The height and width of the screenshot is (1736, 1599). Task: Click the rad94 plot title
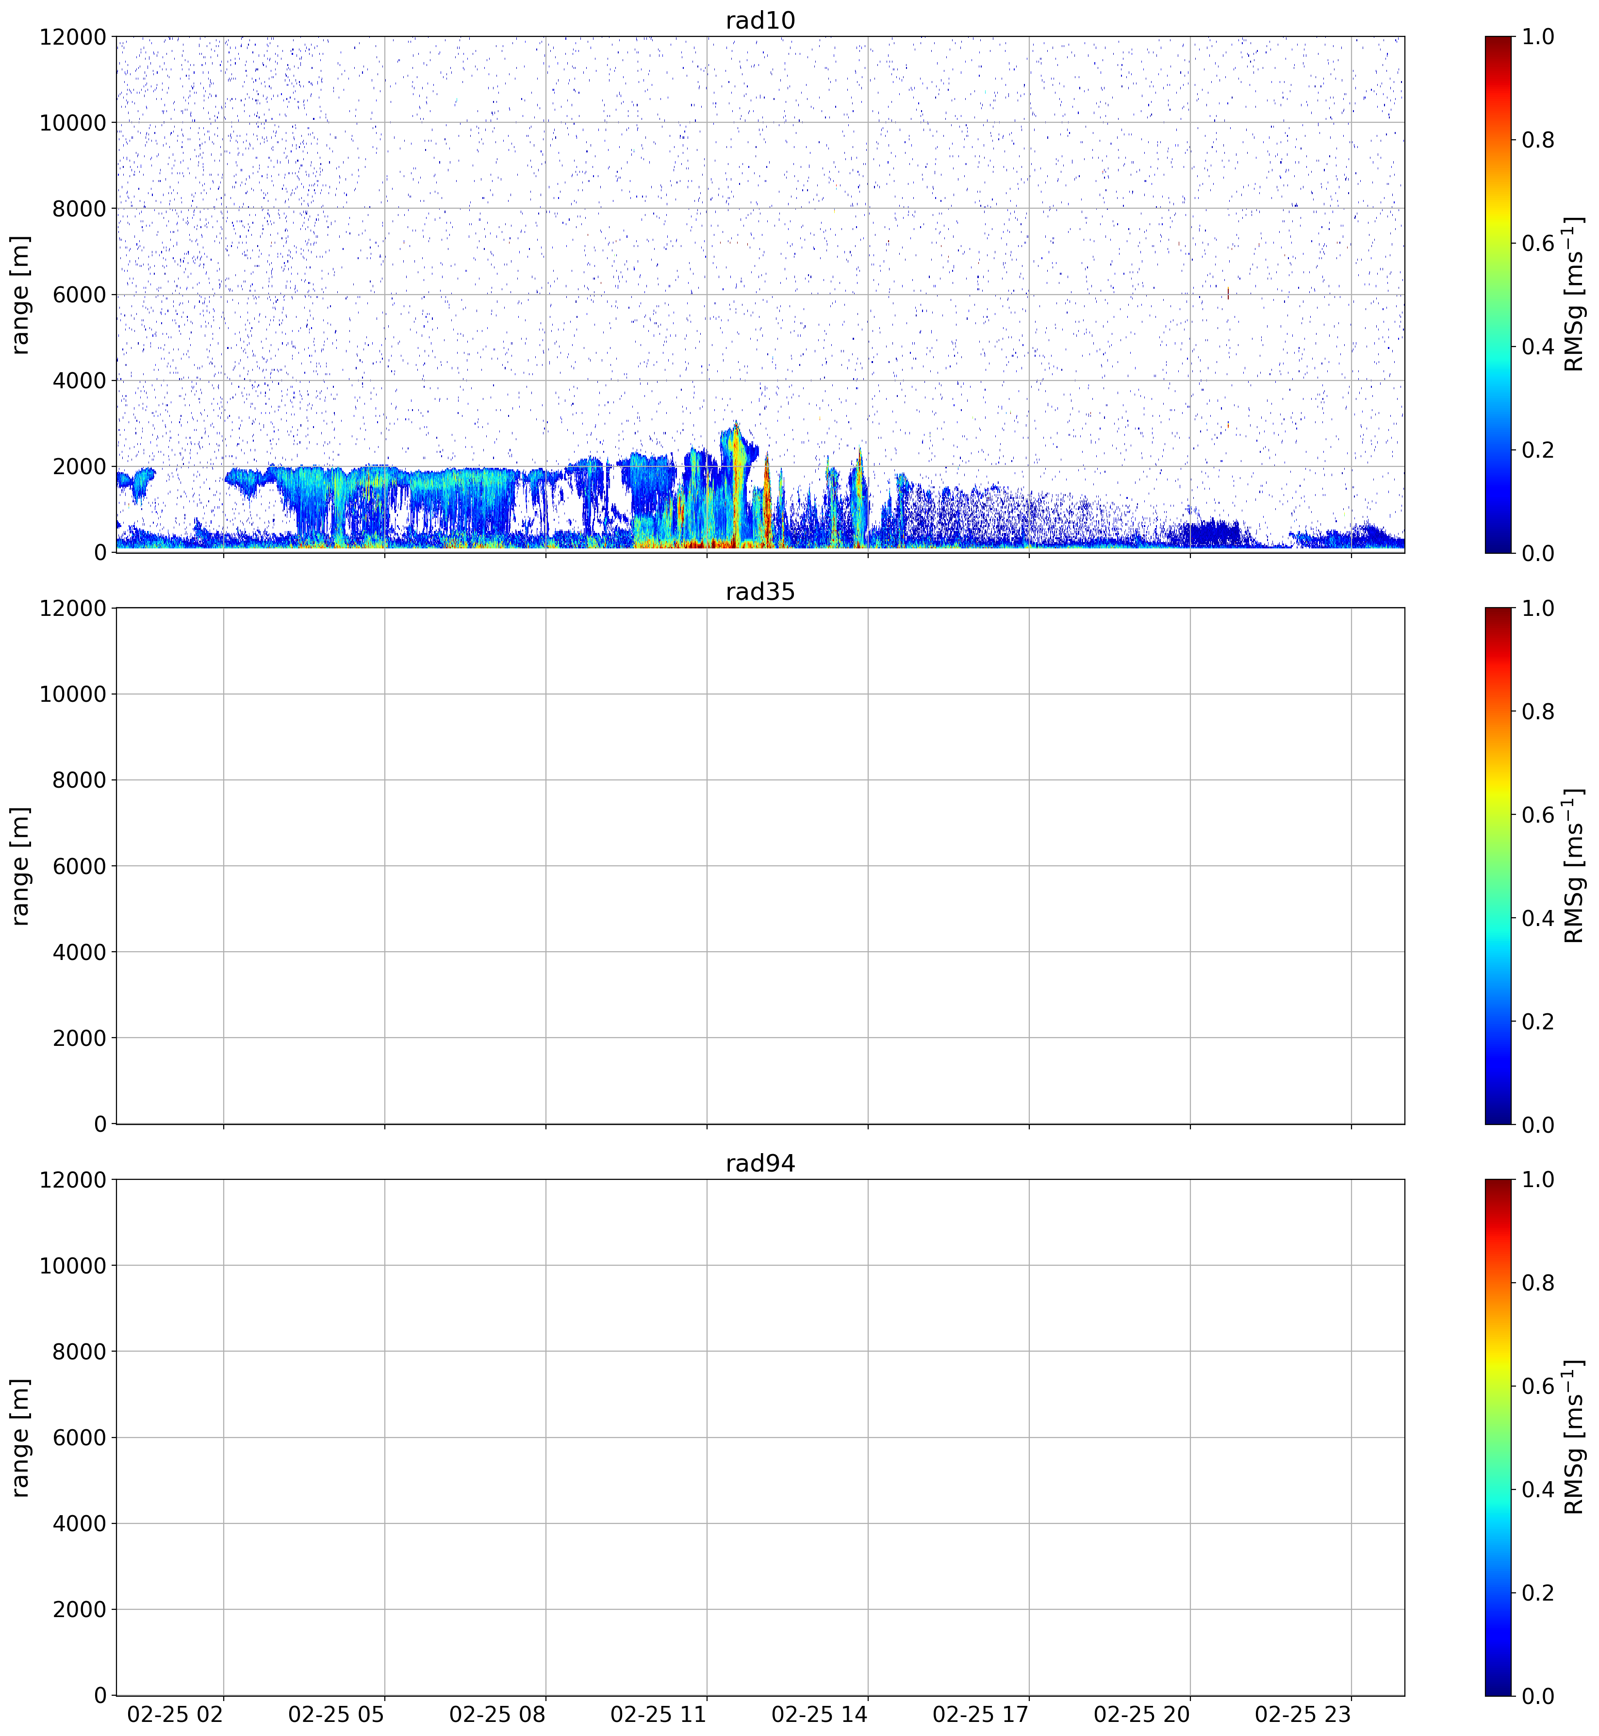(759, 1164)
